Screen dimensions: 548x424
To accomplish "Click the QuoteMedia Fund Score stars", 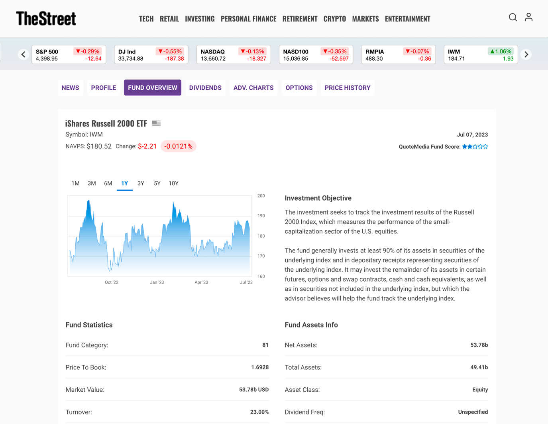I will pos(475,147).
